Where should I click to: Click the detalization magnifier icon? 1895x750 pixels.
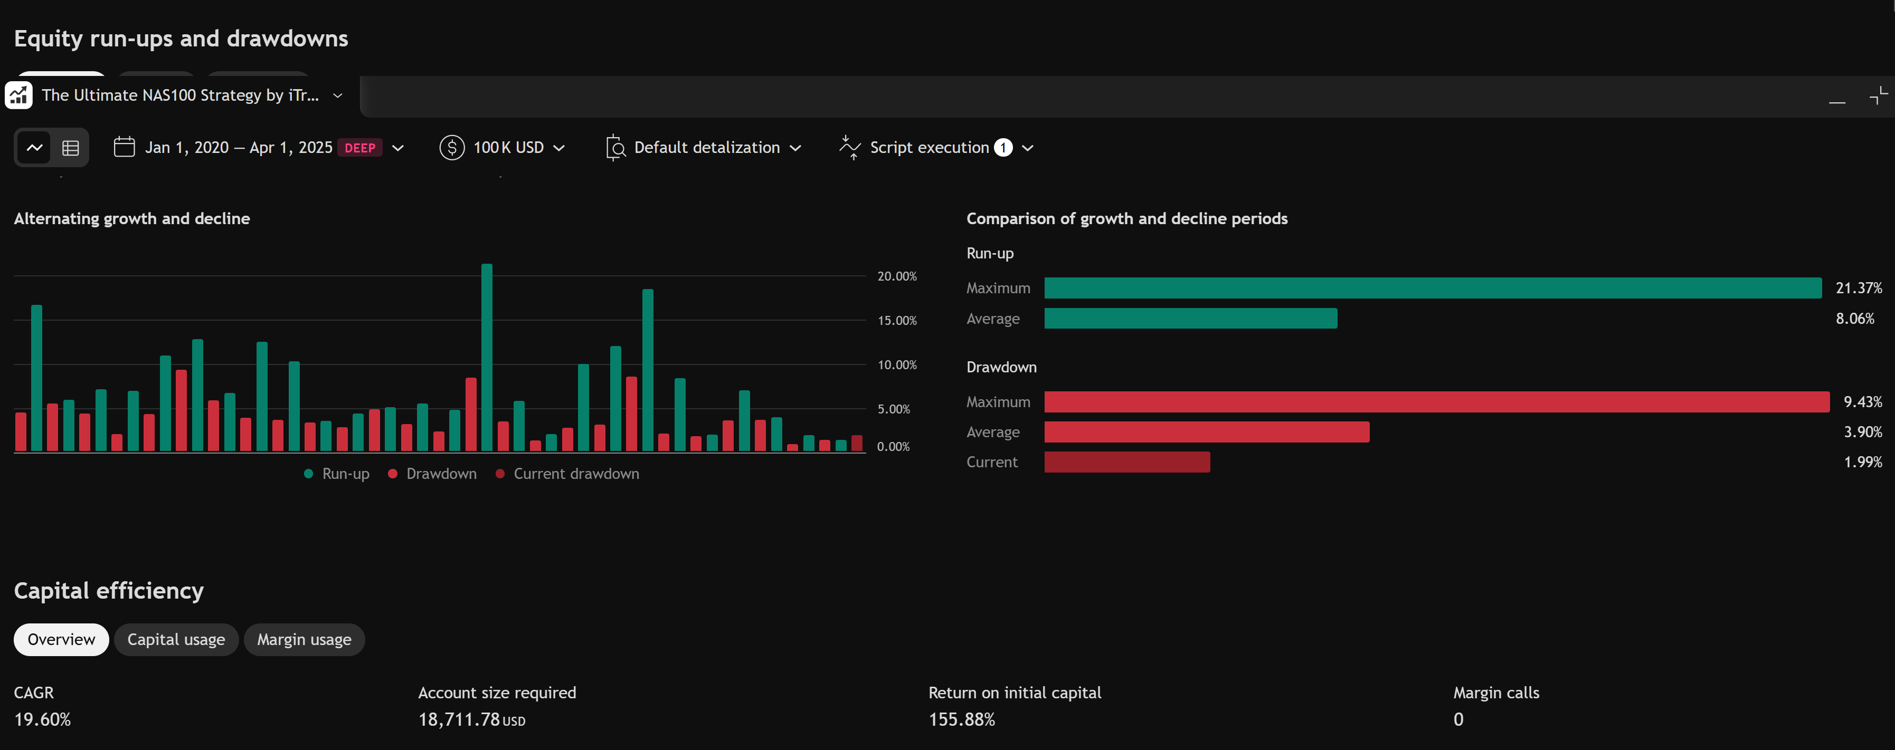pyautogui.click(x=615, y=148)
